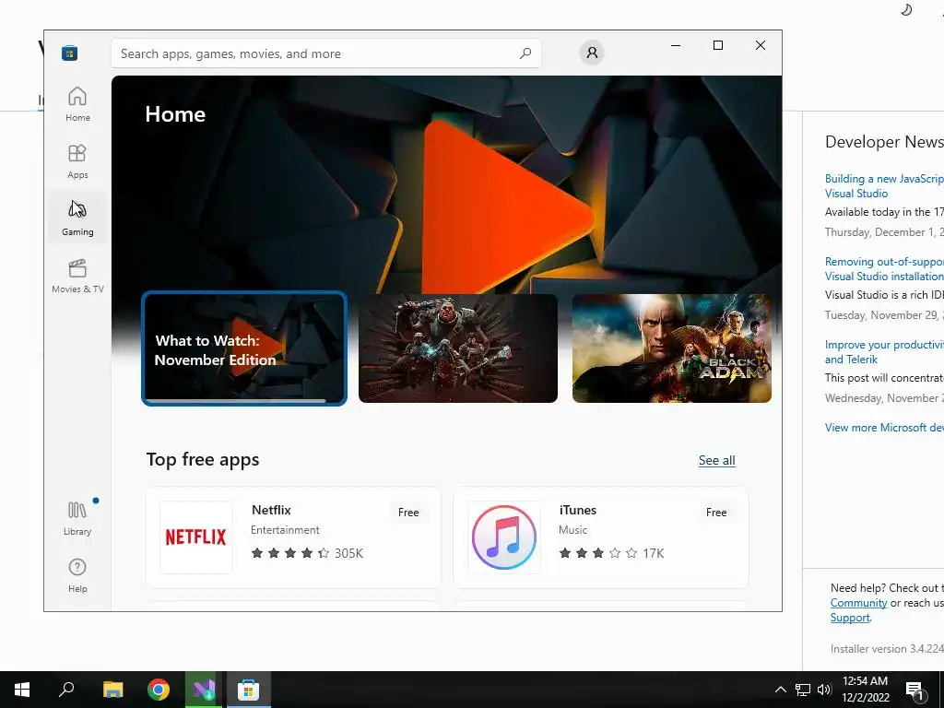Open Improve your productivity Telerik link
Image resolution: width=944 pixels, height=708 pixels.
coord(884,352)
